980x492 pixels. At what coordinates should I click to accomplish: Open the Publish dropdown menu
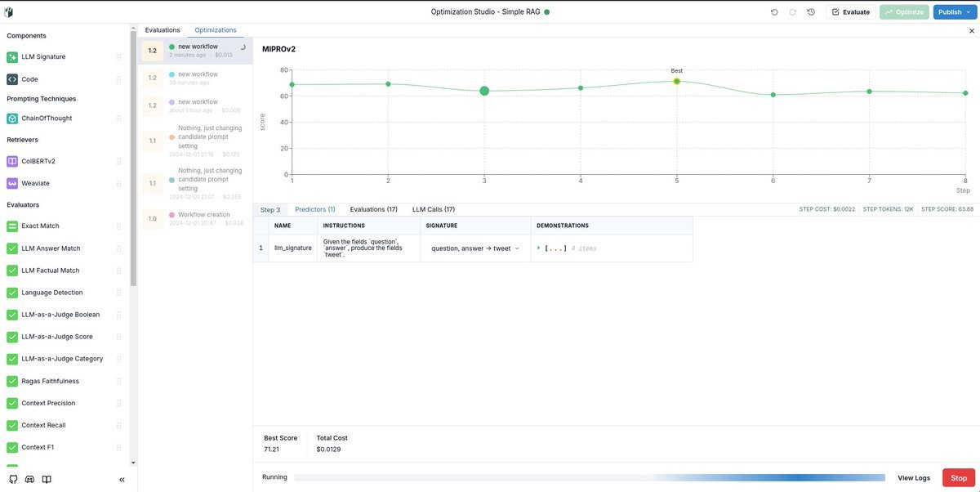(954, 12)
